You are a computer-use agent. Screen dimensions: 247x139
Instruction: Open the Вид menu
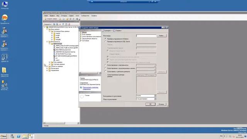(58, 16)
